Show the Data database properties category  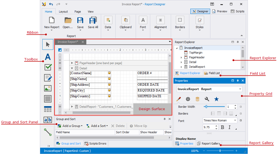pyautogui.click(x=197, y=99)
